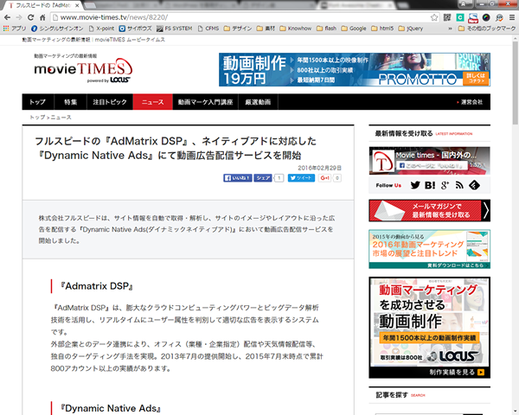
Task: Open the RSS feed icon
Action: click(459, 185)
